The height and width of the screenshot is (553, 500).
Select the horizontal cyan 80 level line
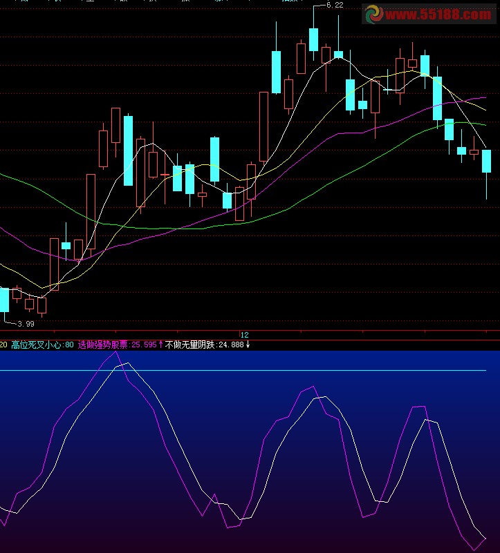pyautogui.click(x=277, y=371)
